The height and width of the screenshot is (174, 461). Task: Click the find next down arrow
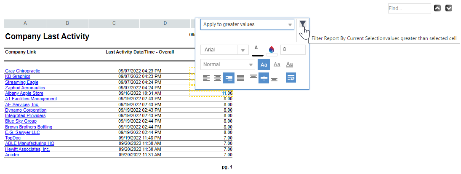pyautogui.click(x=449, y=8)
